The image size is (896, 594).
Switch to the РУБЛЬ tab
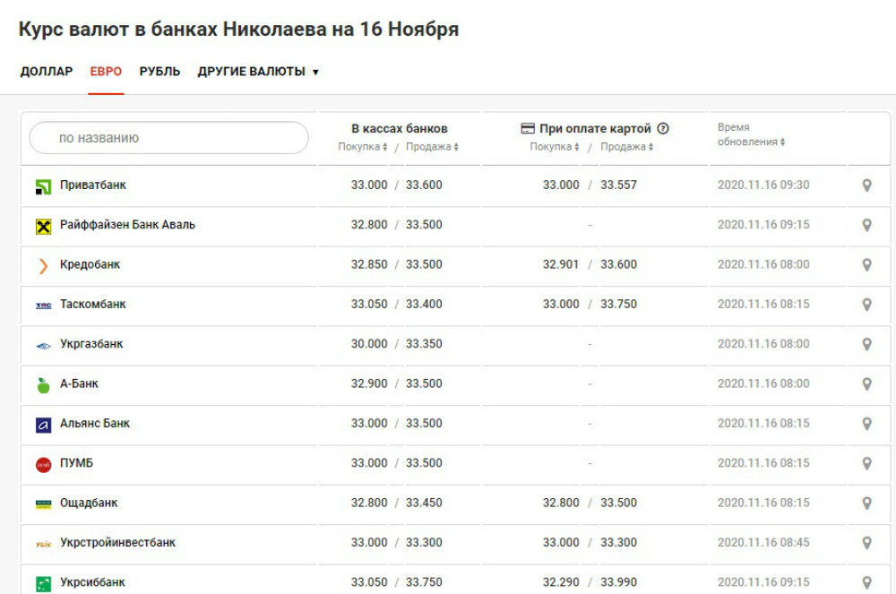tap(159, 72)
